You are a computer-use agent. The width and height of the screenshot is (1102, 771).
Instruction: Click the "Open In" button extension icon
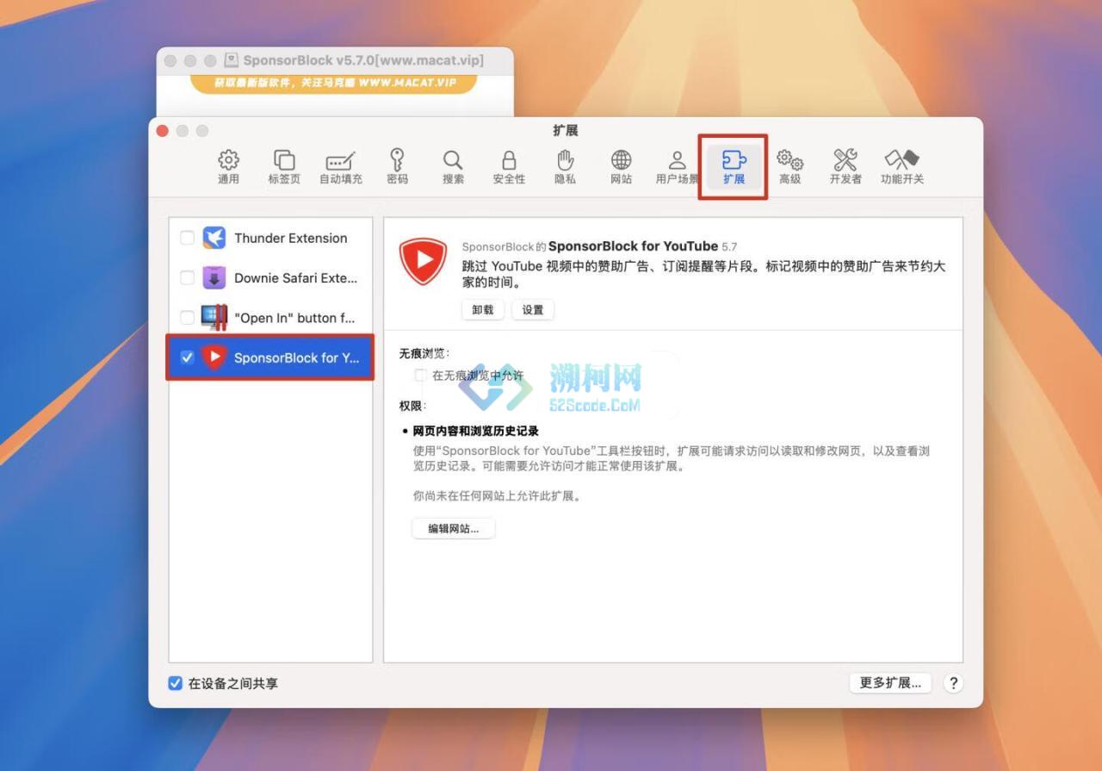click(214, 317)
